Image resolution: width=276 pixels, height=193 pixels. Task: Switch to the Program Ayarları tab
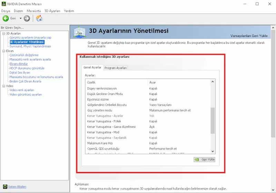pos(116,68)
